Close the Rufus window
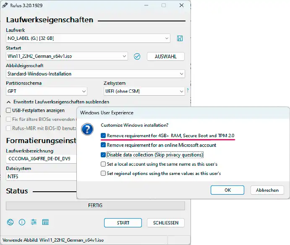The height and width of the screenshot is (245, 290). coord(181,5)
